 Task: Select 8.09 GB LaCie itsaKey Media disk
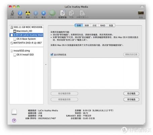click(27, 35)
